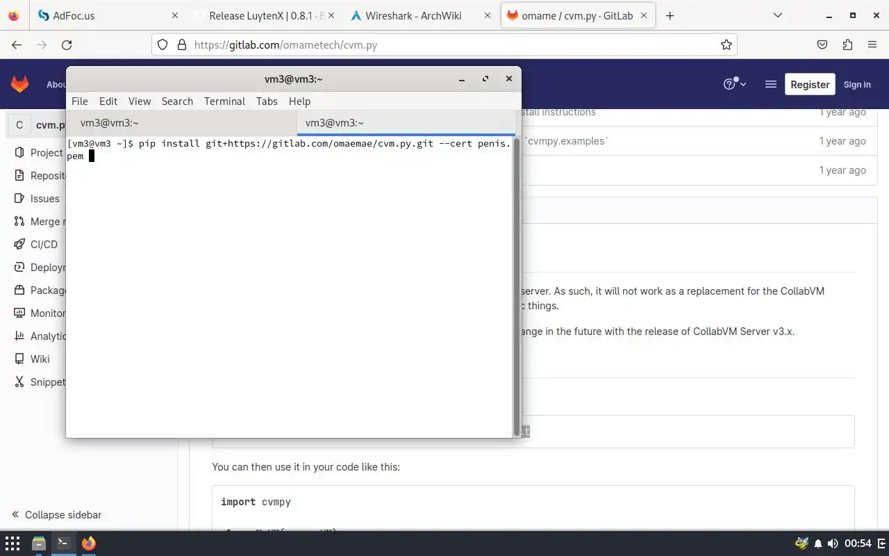
Task: Click the Register button
Action: [x=810, y=84]
